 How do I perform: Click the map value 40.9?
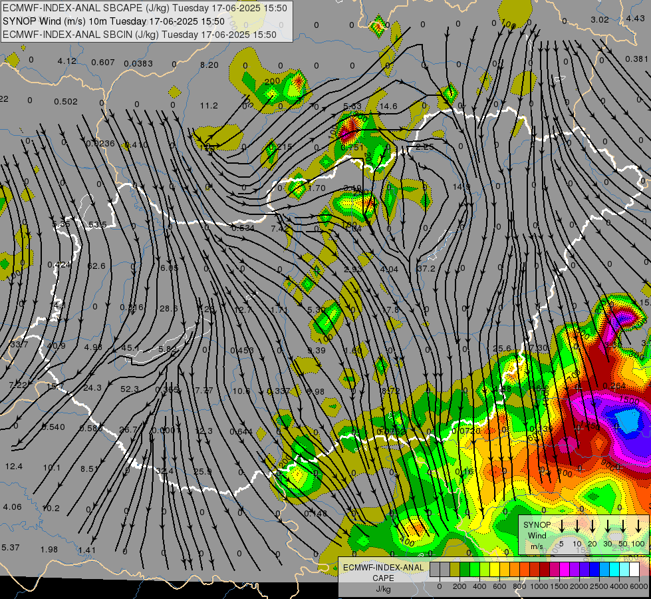[x=56, y=346]
